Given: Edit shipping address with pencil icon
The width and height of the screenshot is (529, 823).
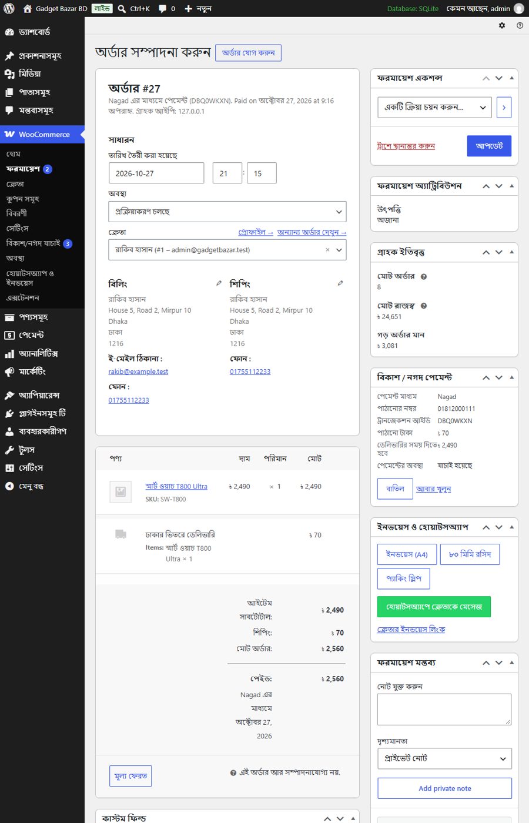Looking at the screenshot, I should pos(340,283).
